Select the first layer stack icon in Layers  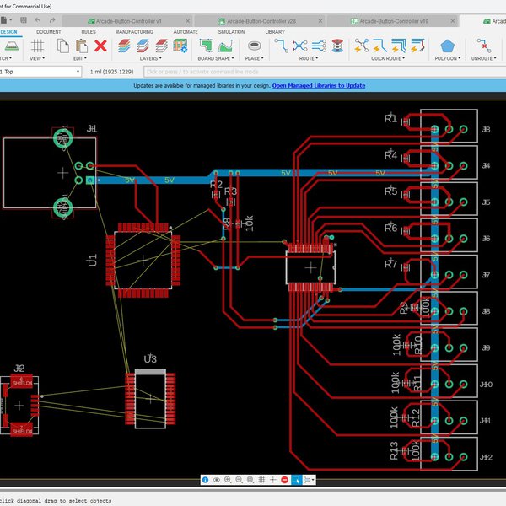124,46
